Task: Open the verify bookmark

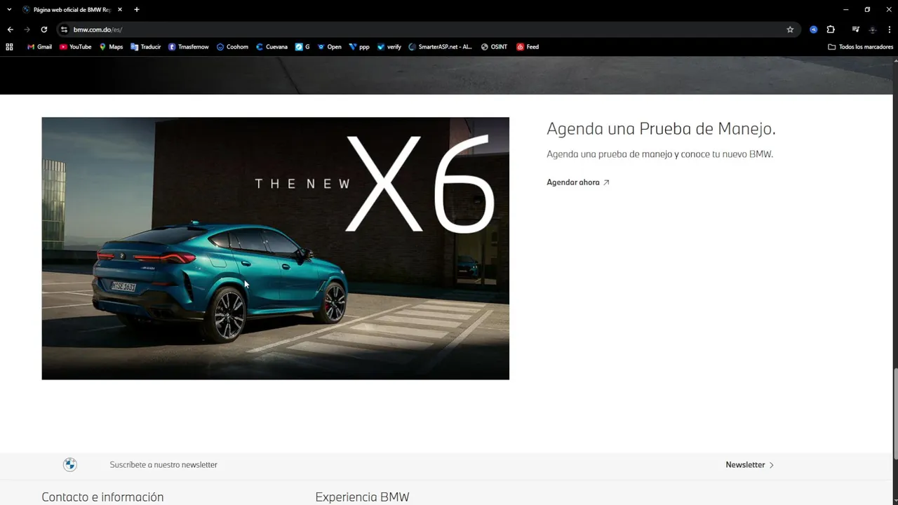Action: [x=389, y=47]
